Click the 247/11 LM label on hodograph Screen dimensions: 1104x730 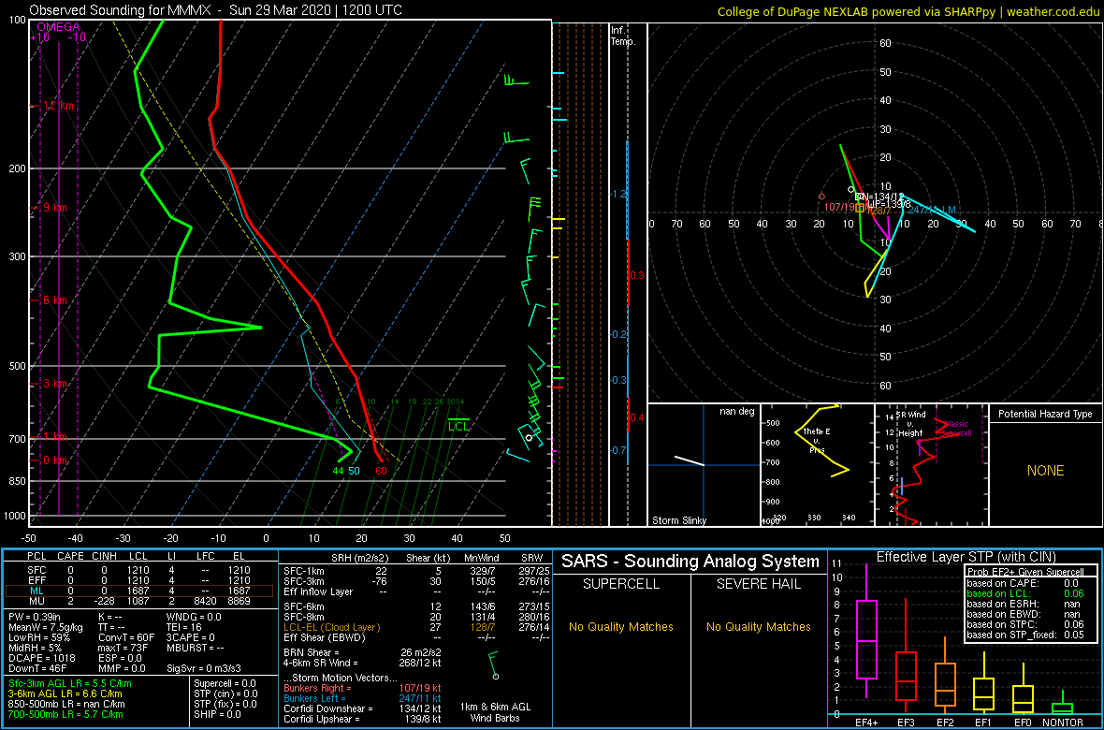[x=932, y=210]
